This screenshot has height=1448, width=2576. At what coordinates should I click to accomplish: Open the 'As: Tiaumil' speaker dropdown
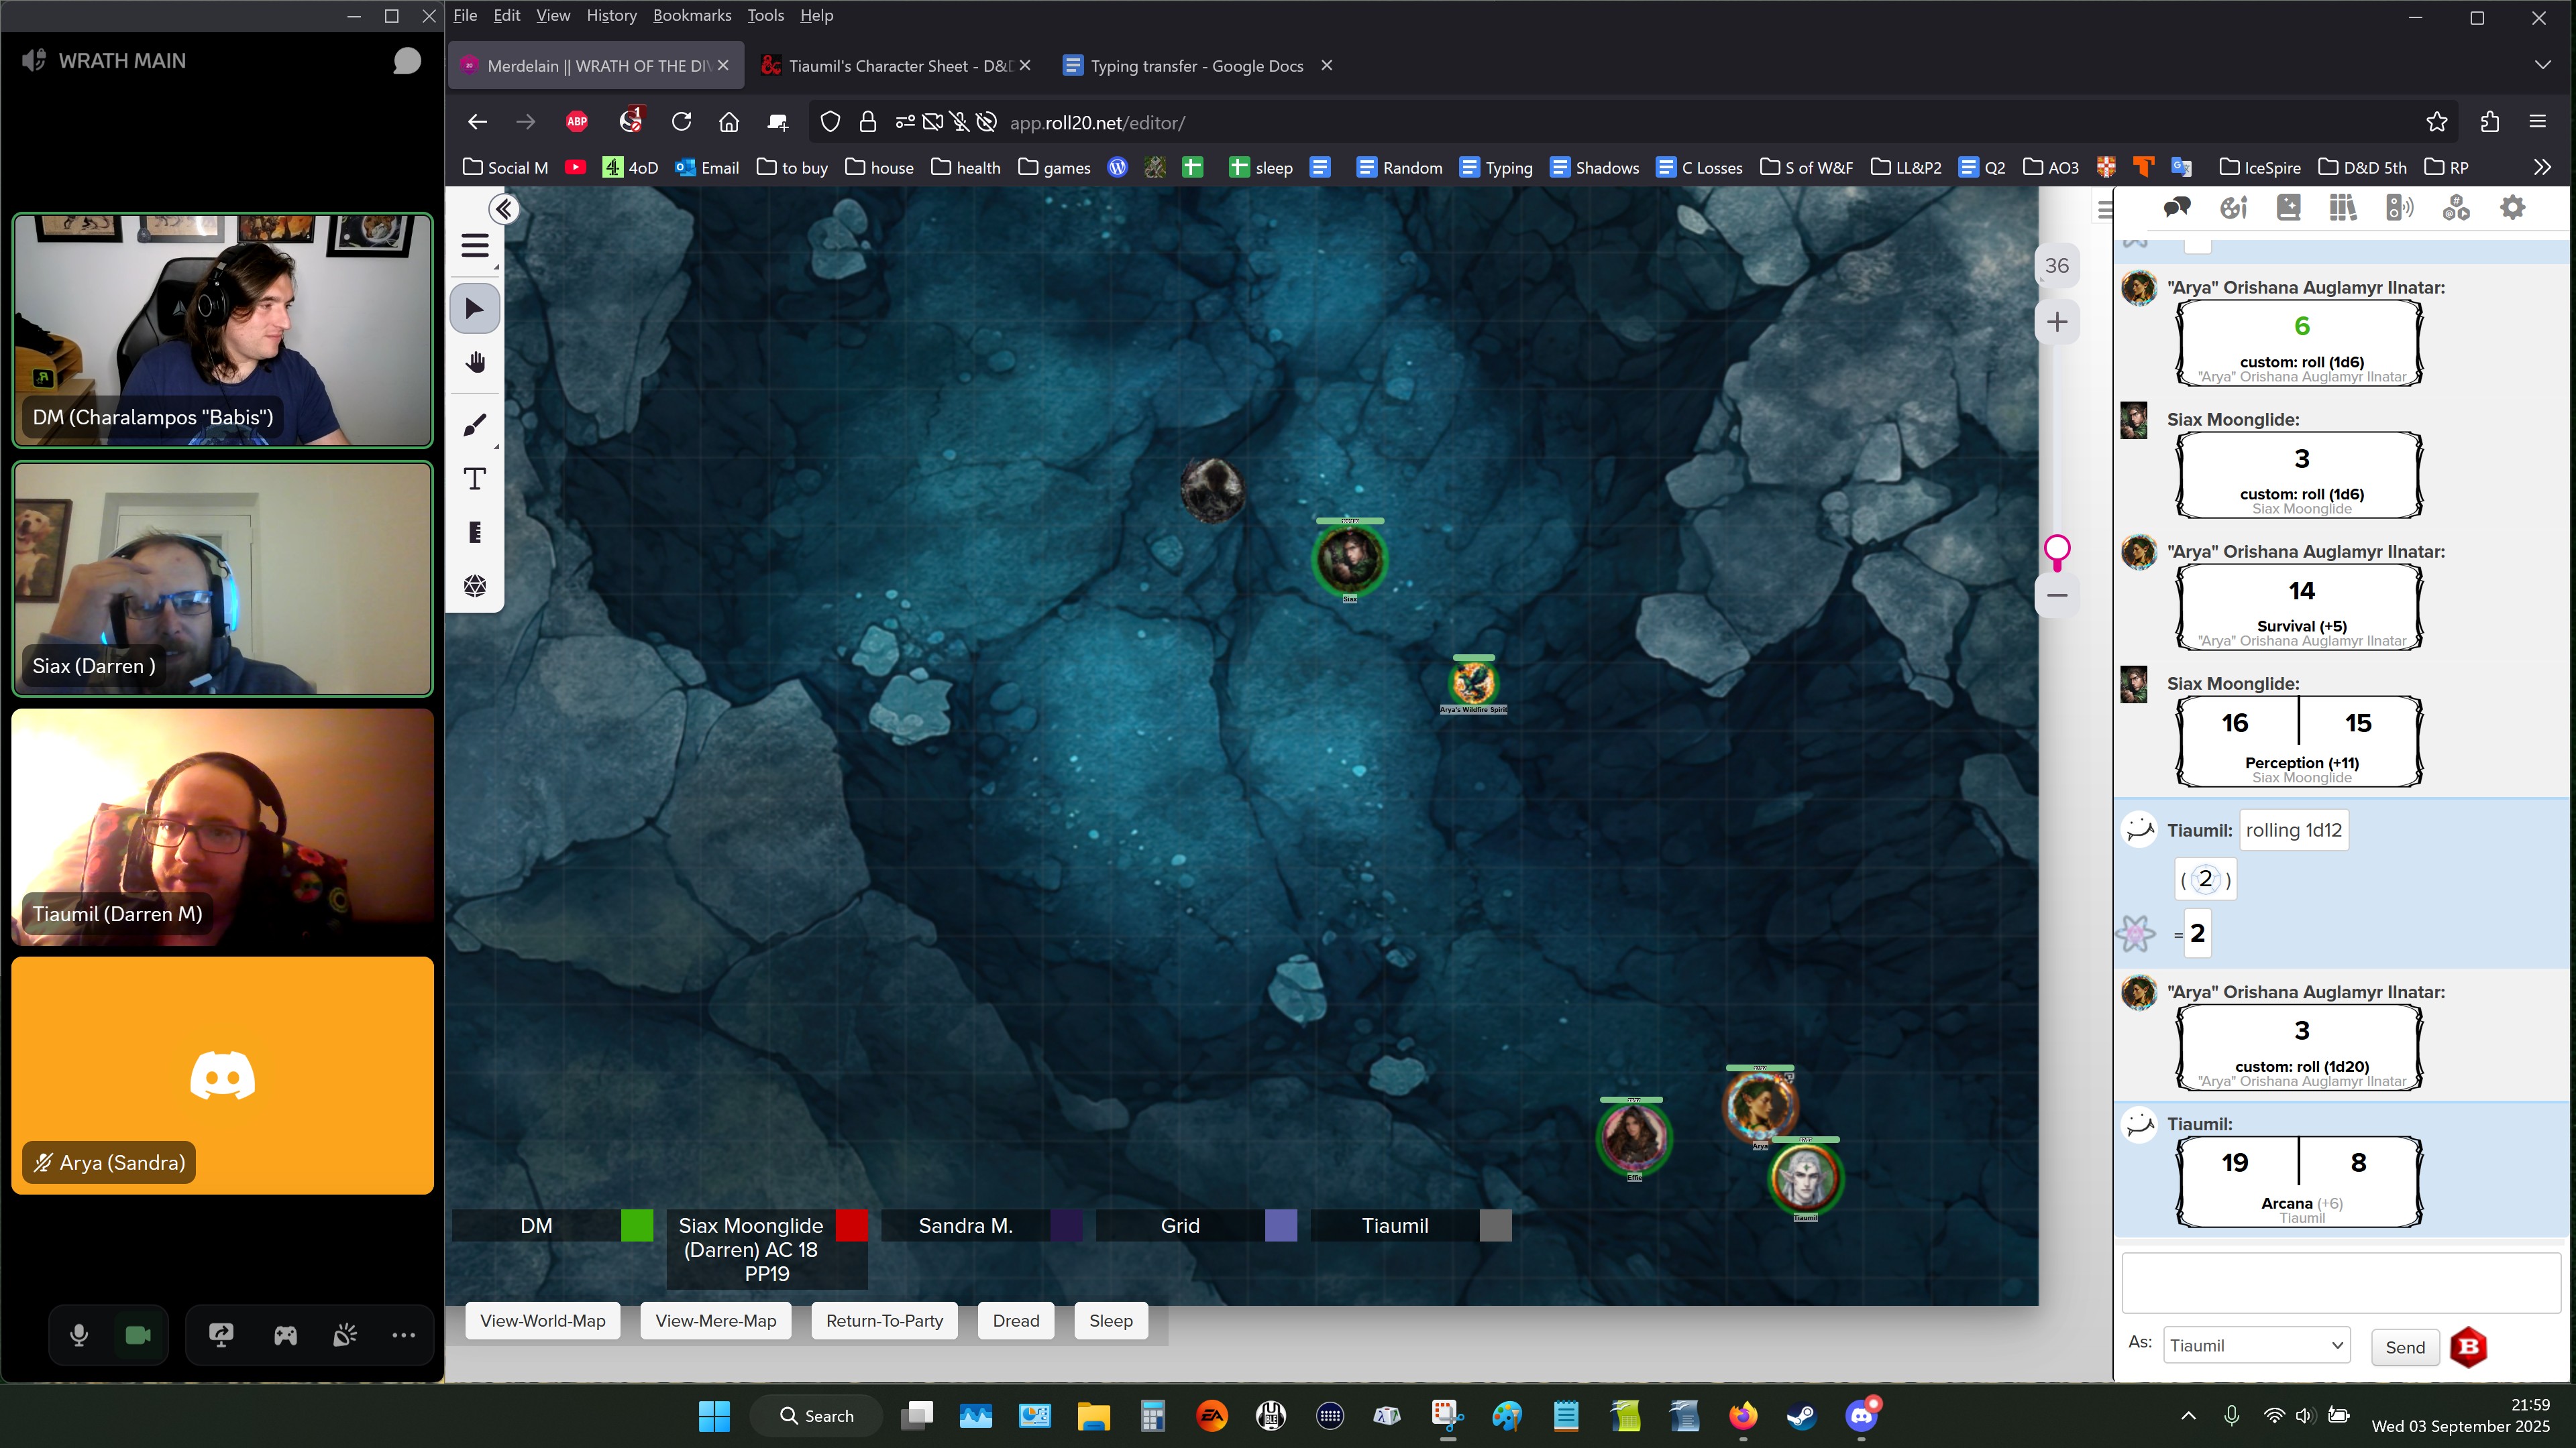coord(2255,1345)
